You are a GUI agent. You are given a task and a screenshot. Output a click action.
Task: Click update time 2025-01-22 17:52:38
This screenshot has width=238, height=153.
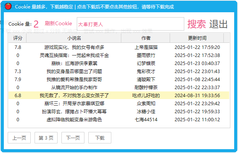(197, 55)
